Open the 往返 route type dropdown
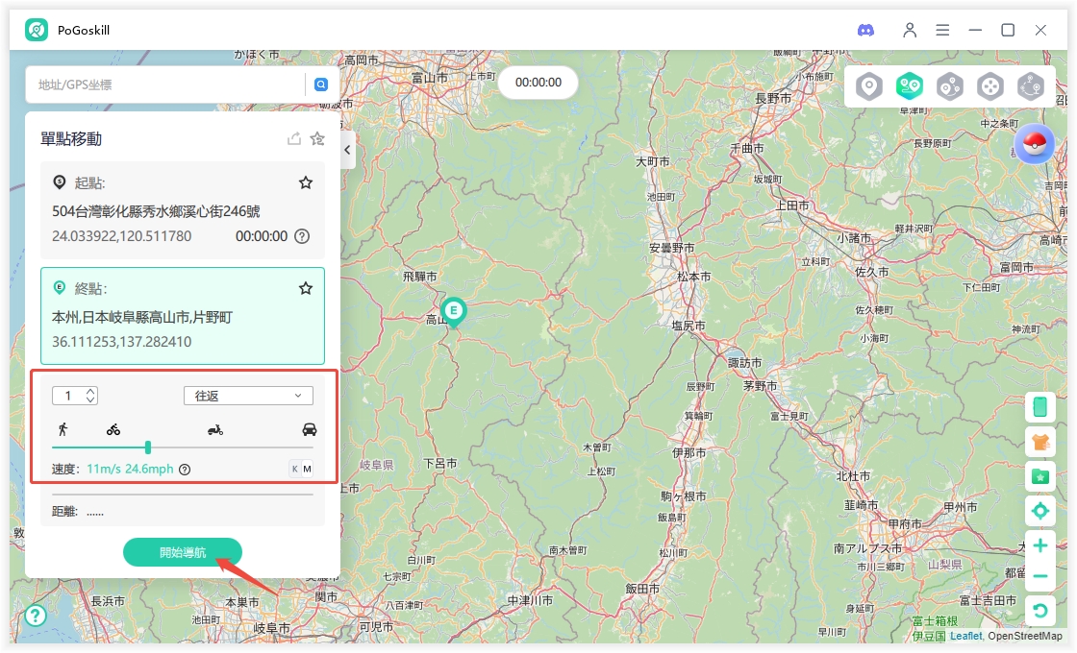Viewport: 1077px width, 653px height. pos(249,396)
